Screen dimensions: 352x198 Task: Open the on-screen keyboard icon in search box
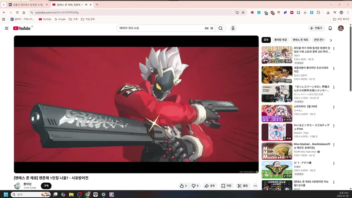(207, 28)
